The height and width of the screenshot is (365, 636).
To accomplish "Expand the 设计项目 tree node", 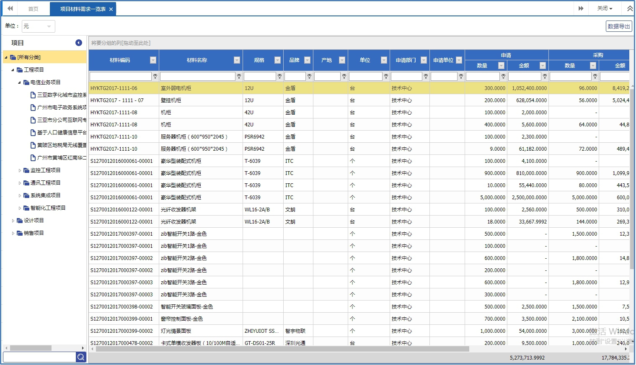I will pos(13,221).
